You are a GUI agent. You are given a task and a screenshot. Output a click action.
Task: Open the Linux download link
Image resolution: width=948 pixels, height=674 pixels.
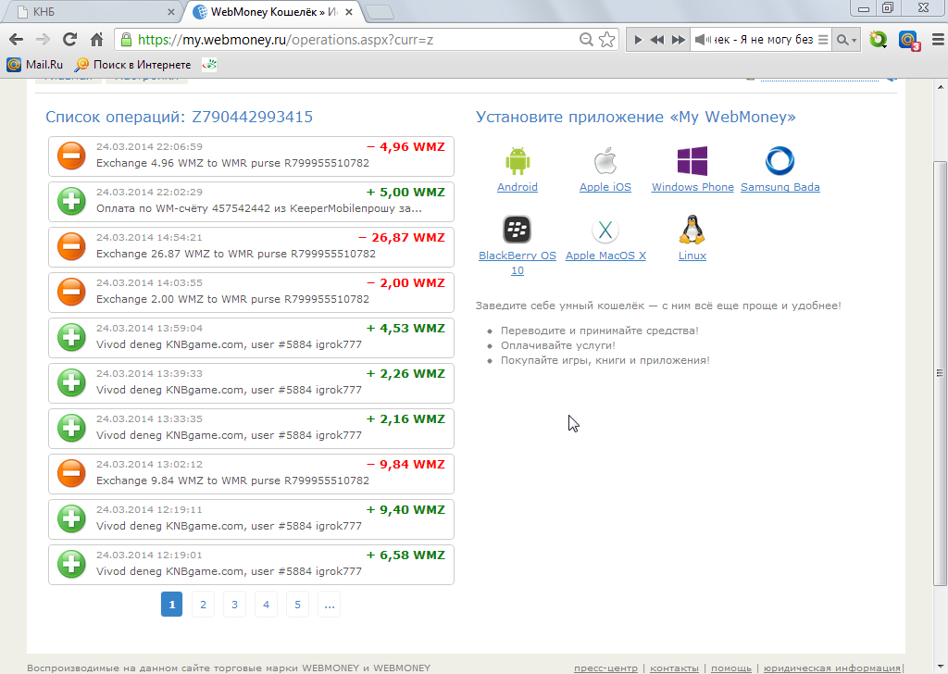coord(692,256)
